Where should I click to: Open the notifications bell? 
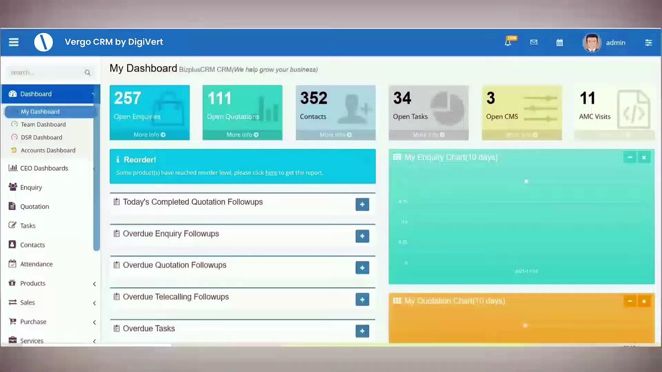click(508, 42)
